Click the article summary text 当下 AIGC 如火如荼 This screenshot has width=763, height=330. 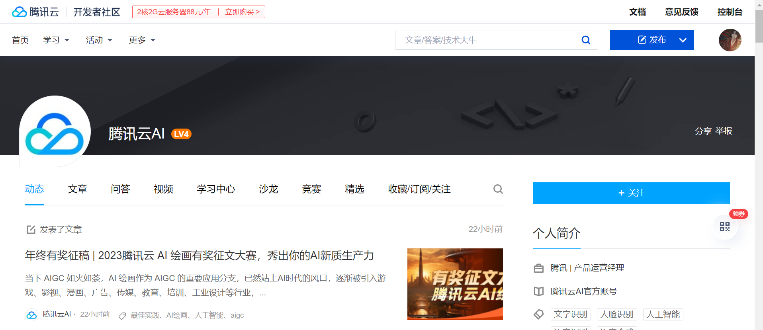click(x=205, y=285)
